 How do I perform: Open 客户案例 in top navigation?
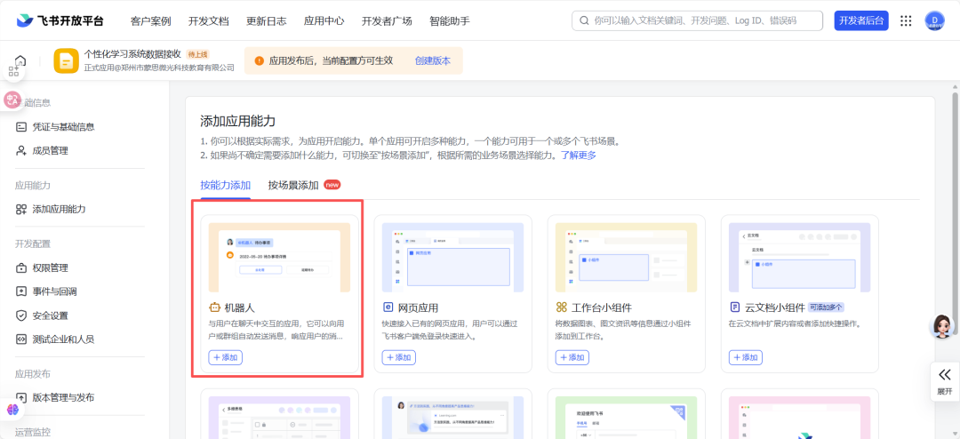coord(150,20)
